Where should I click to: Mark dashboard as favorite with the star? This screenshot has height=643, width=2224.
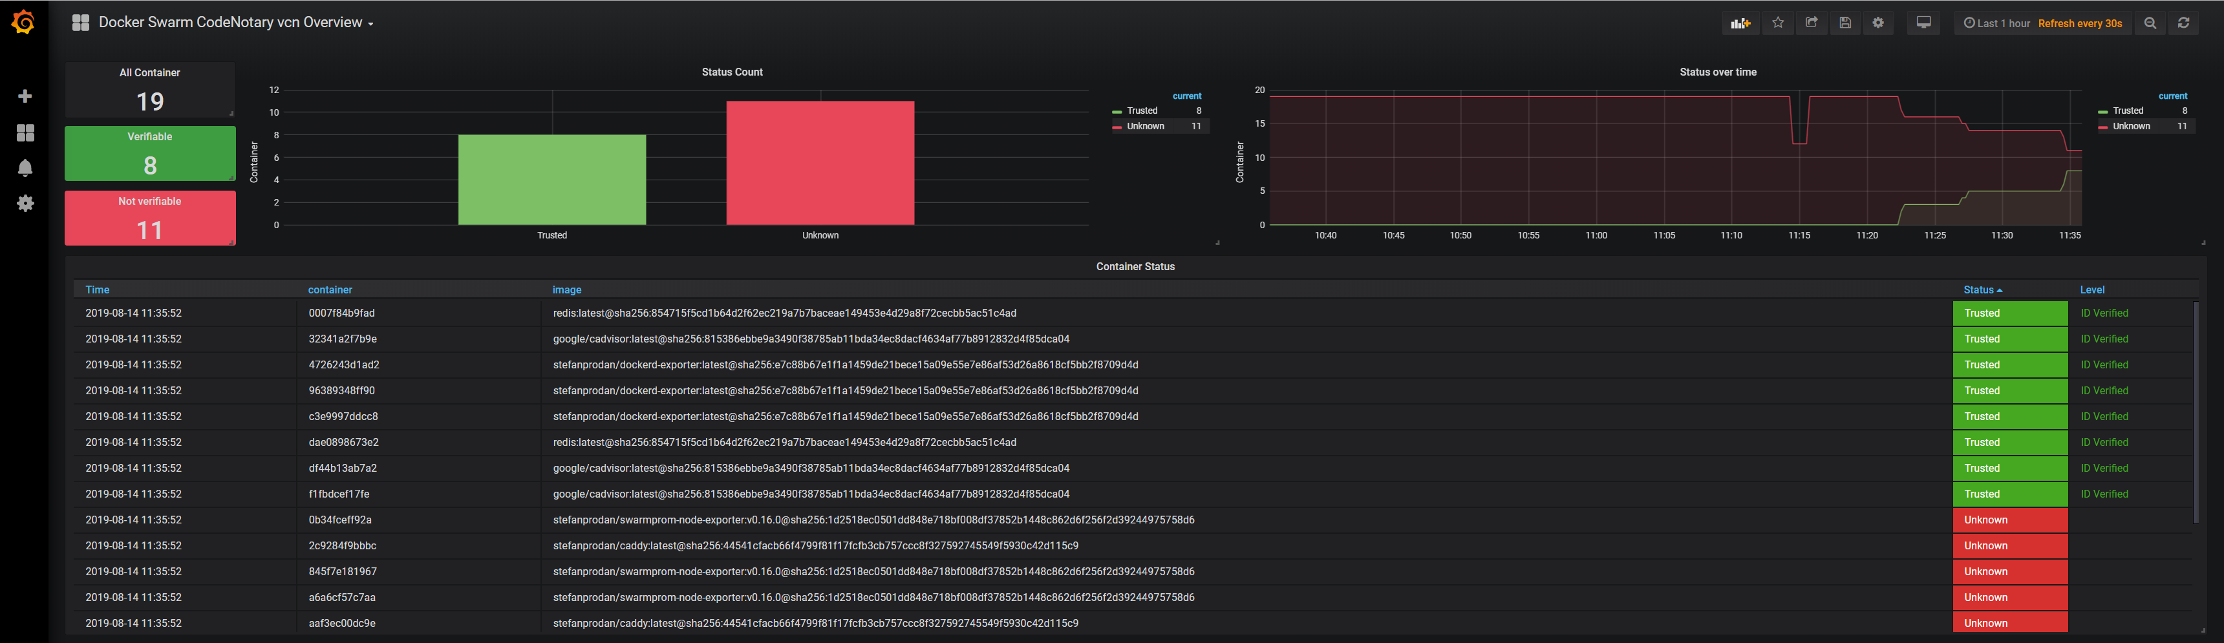click(x=1778, y=23)
